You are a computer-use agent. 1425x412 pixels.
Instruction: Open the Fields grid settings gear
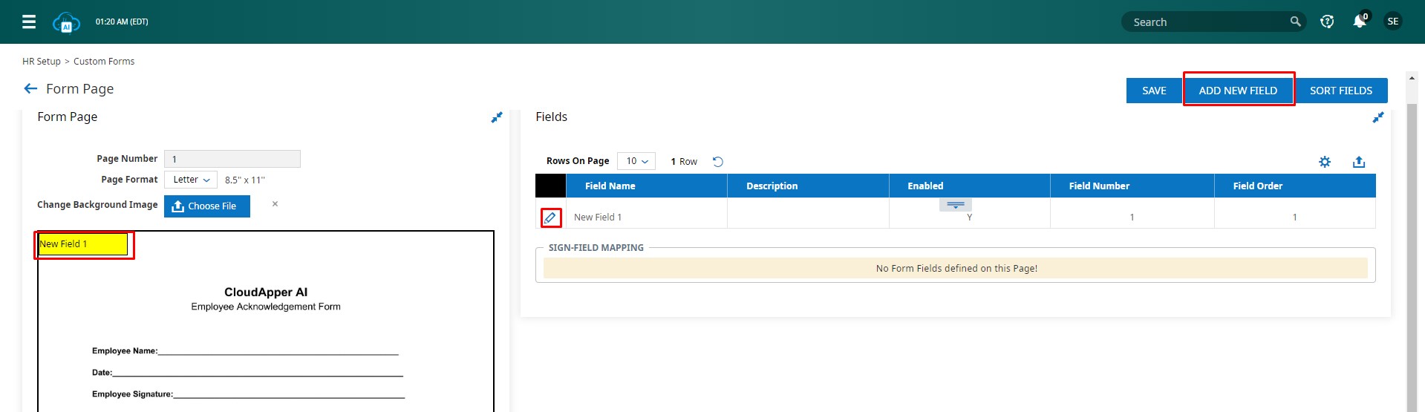point(1325,162)
